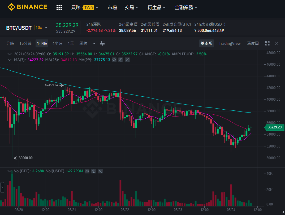Image resolution: width=285 pixels, height=215 pixels.
Task: Click the 10x margin badge
Action: tap(39, 28)
